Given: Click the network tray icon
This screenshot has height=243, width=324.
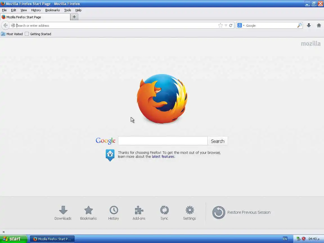Looking at the screenshot, I should 298,239.
